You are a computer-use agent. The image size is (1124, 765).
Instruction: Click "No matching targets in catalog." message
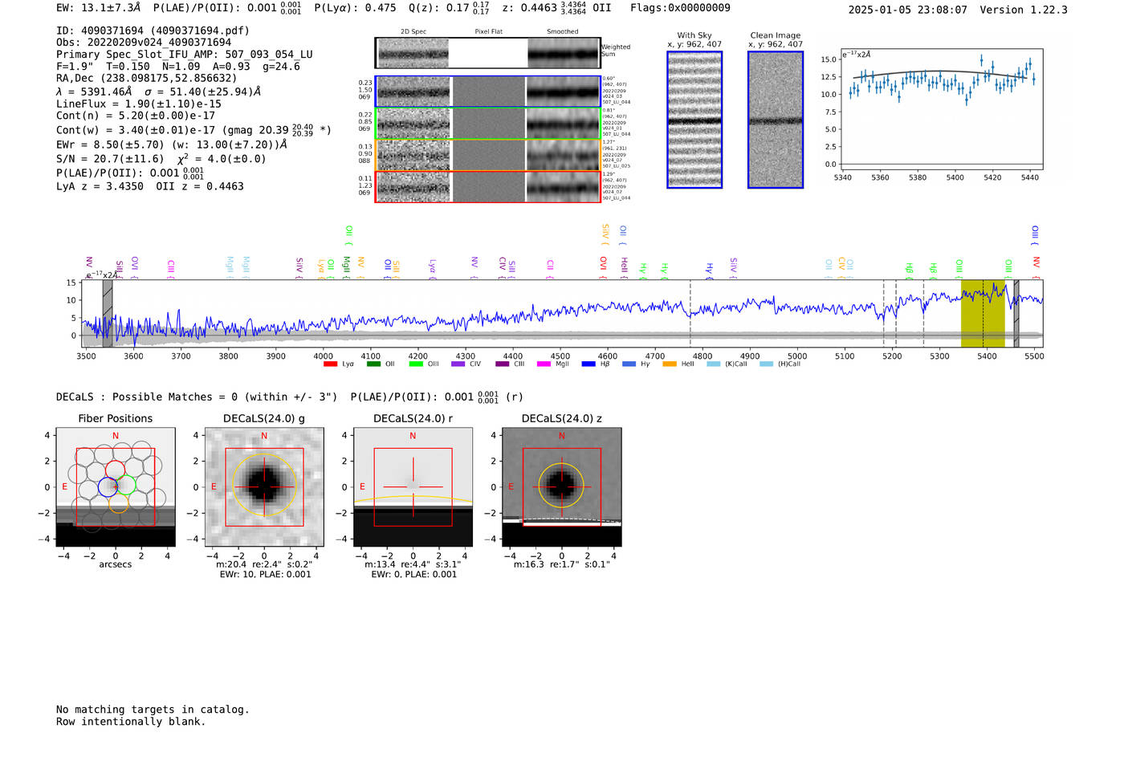tap(153, 710)
